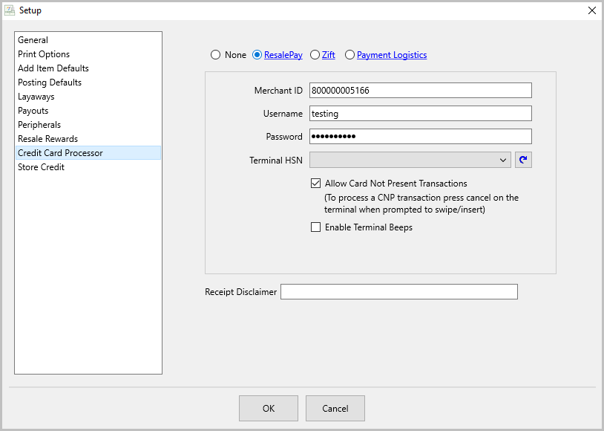Open the Layaways section
Screen dimensions: 604x431
[88, 97]
